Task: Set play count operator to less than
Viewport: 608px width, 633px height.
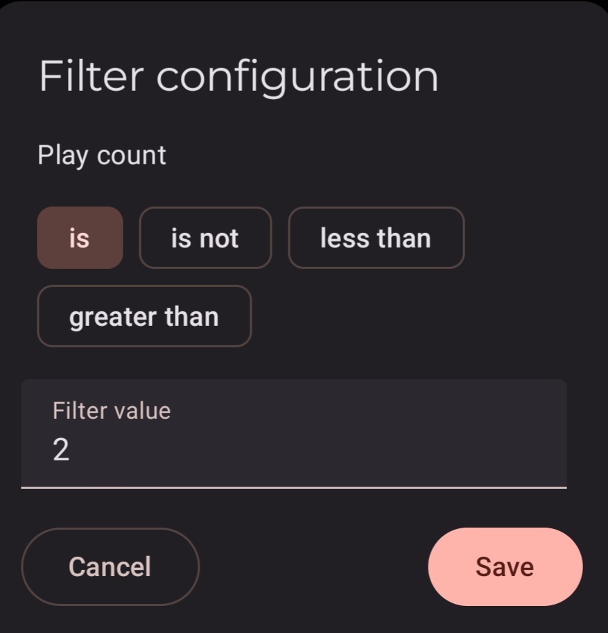Action: (x=376, y=238)
